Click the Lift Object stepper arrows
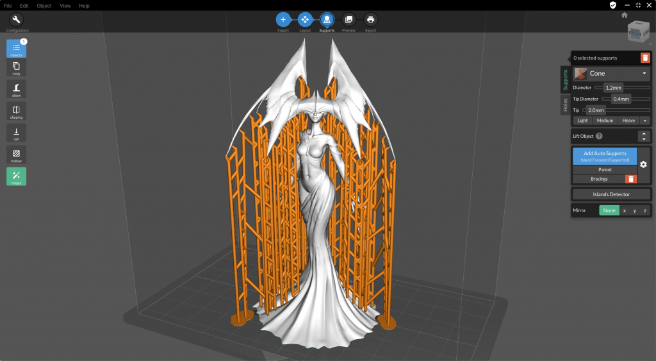 644,136
